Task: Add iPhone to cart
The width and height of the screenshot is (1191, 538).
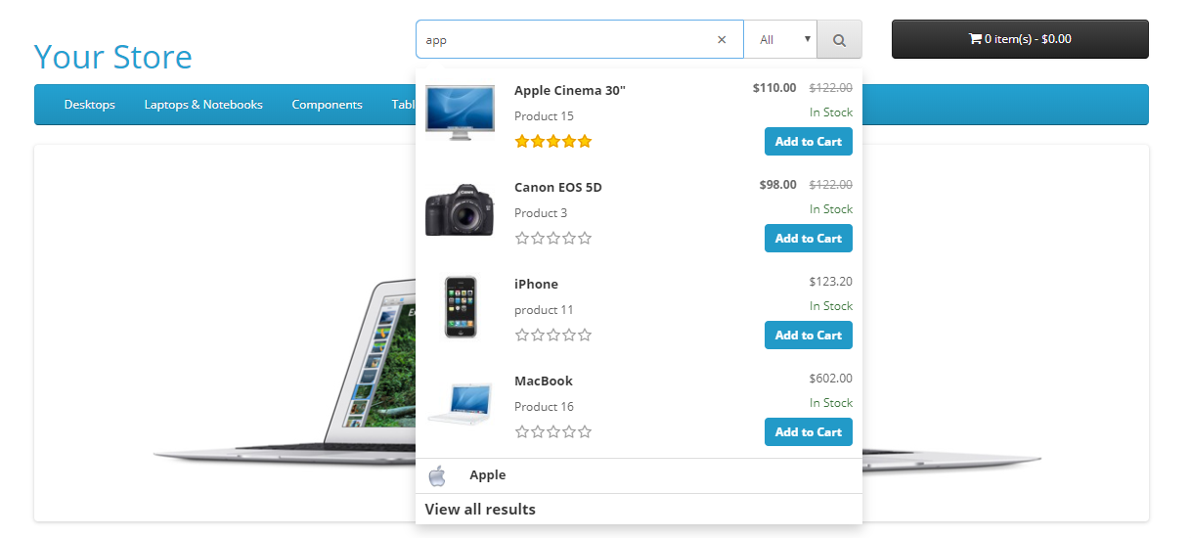Action: tap(808, 336)
